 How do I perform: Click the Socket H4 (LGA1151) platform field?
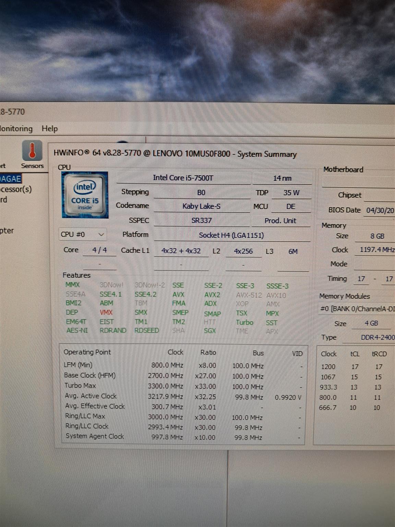pos(231,235)
